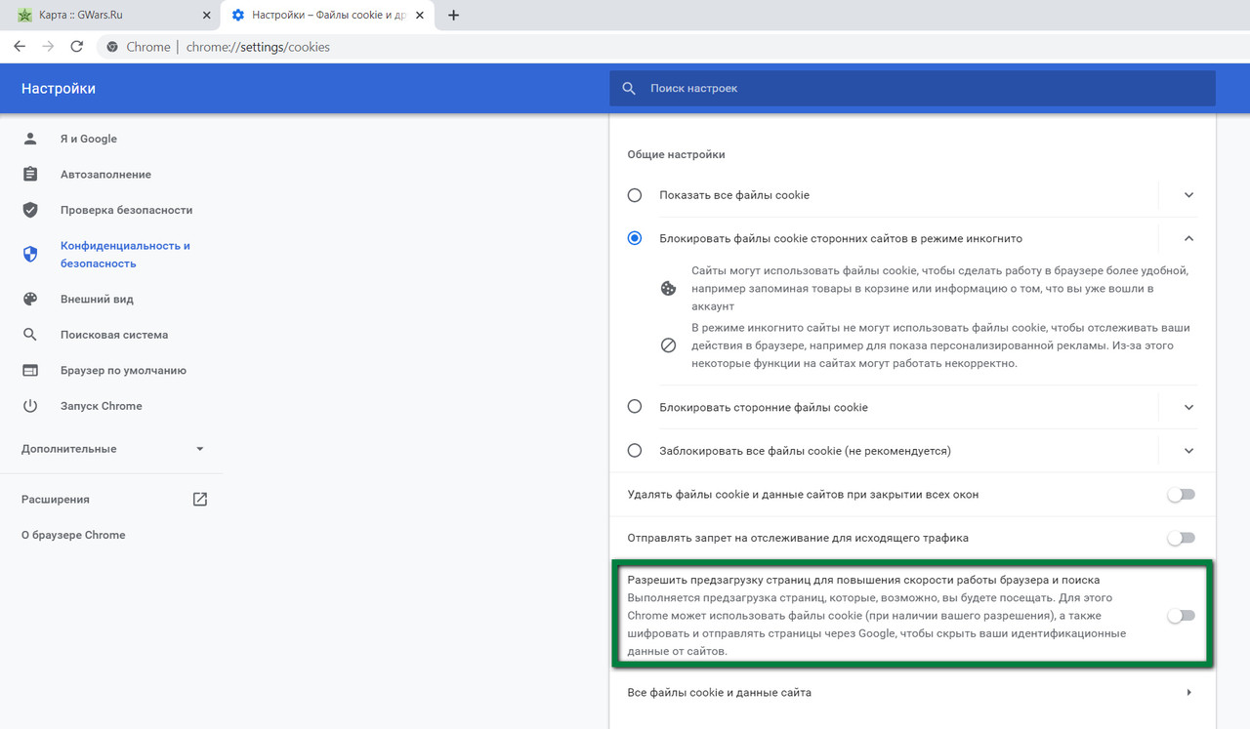The width and height of the screenshot is (1250, 729).
Task: Open the Расширения link
Action: [x=56, y=500]
